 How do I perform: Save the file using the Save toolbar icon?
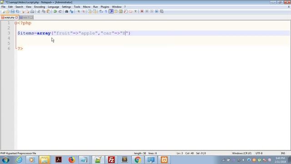pyautogui.click(x=12, y=11)
